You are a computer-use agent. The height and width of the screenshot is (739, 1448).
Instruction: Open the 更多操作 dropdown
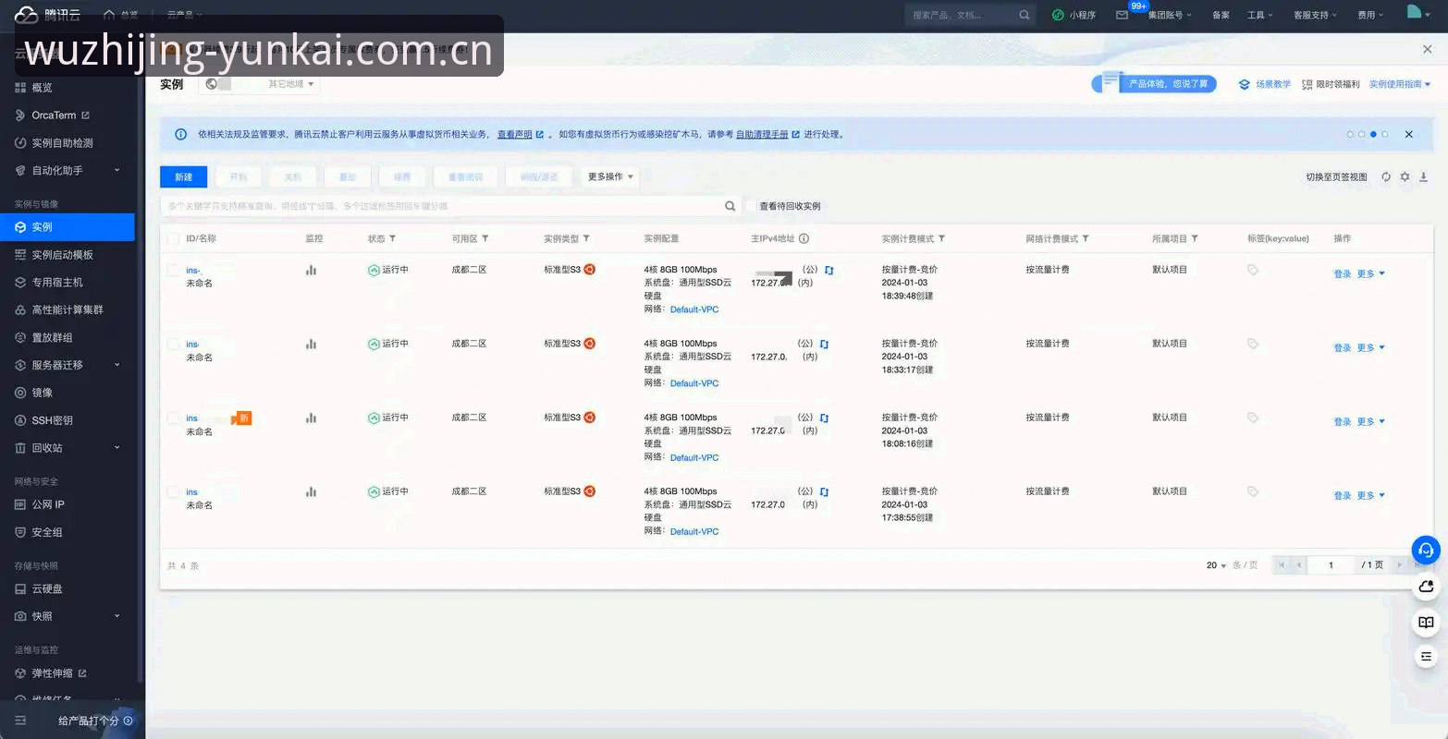tap(610, 176)
